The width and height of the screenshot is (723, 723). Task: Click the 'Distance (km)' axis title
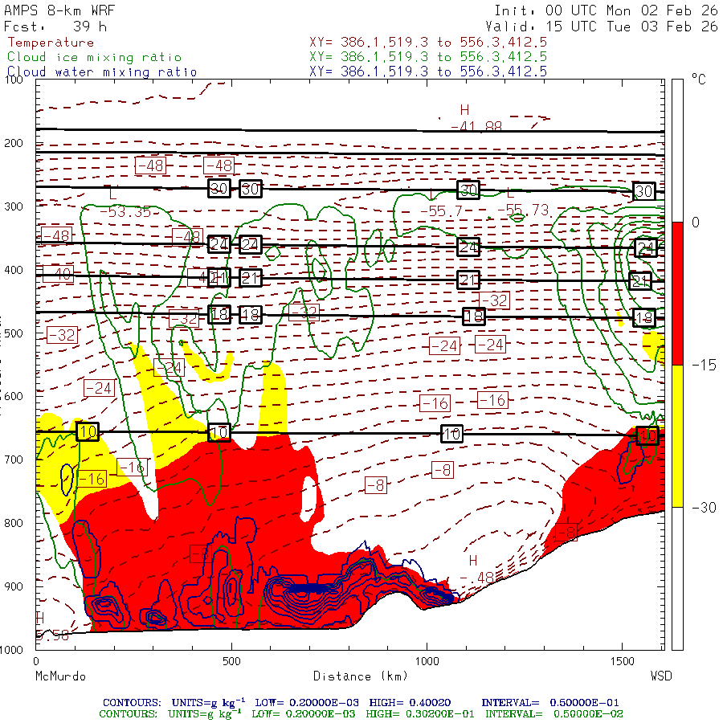[x=361, y=676]
